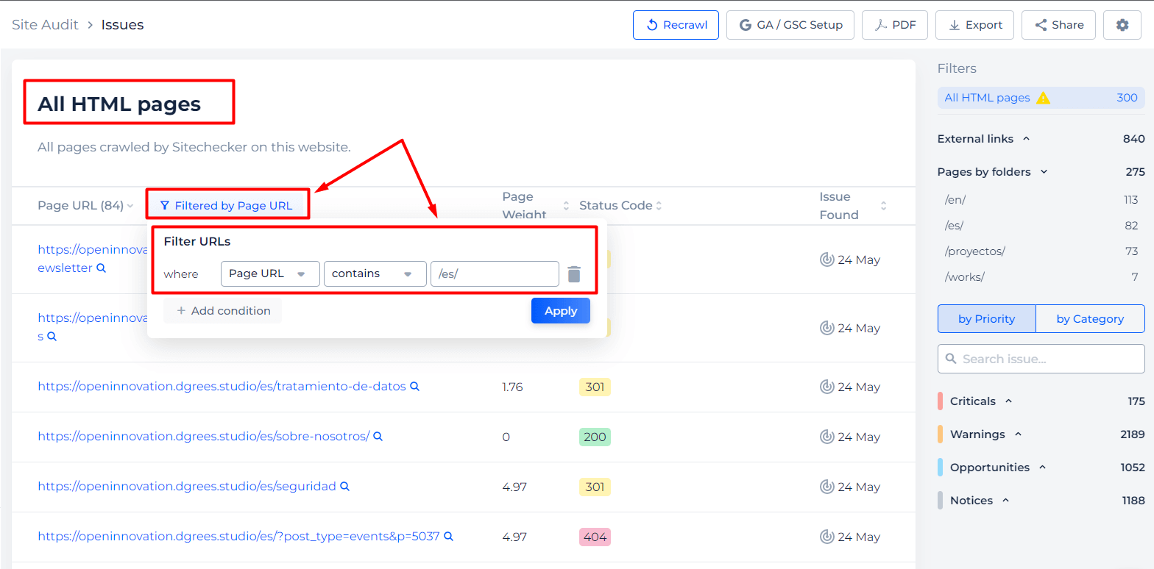Image resolution: width=1154 pixels, height=569 pixels.
Task: Open settings gear in top toolbar
Action: (1122, 25)
